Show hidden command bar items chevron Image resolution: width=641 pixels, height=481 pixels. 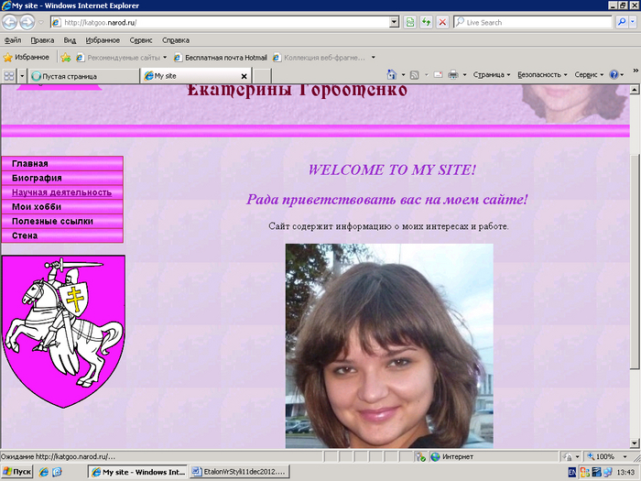[636, 71]
